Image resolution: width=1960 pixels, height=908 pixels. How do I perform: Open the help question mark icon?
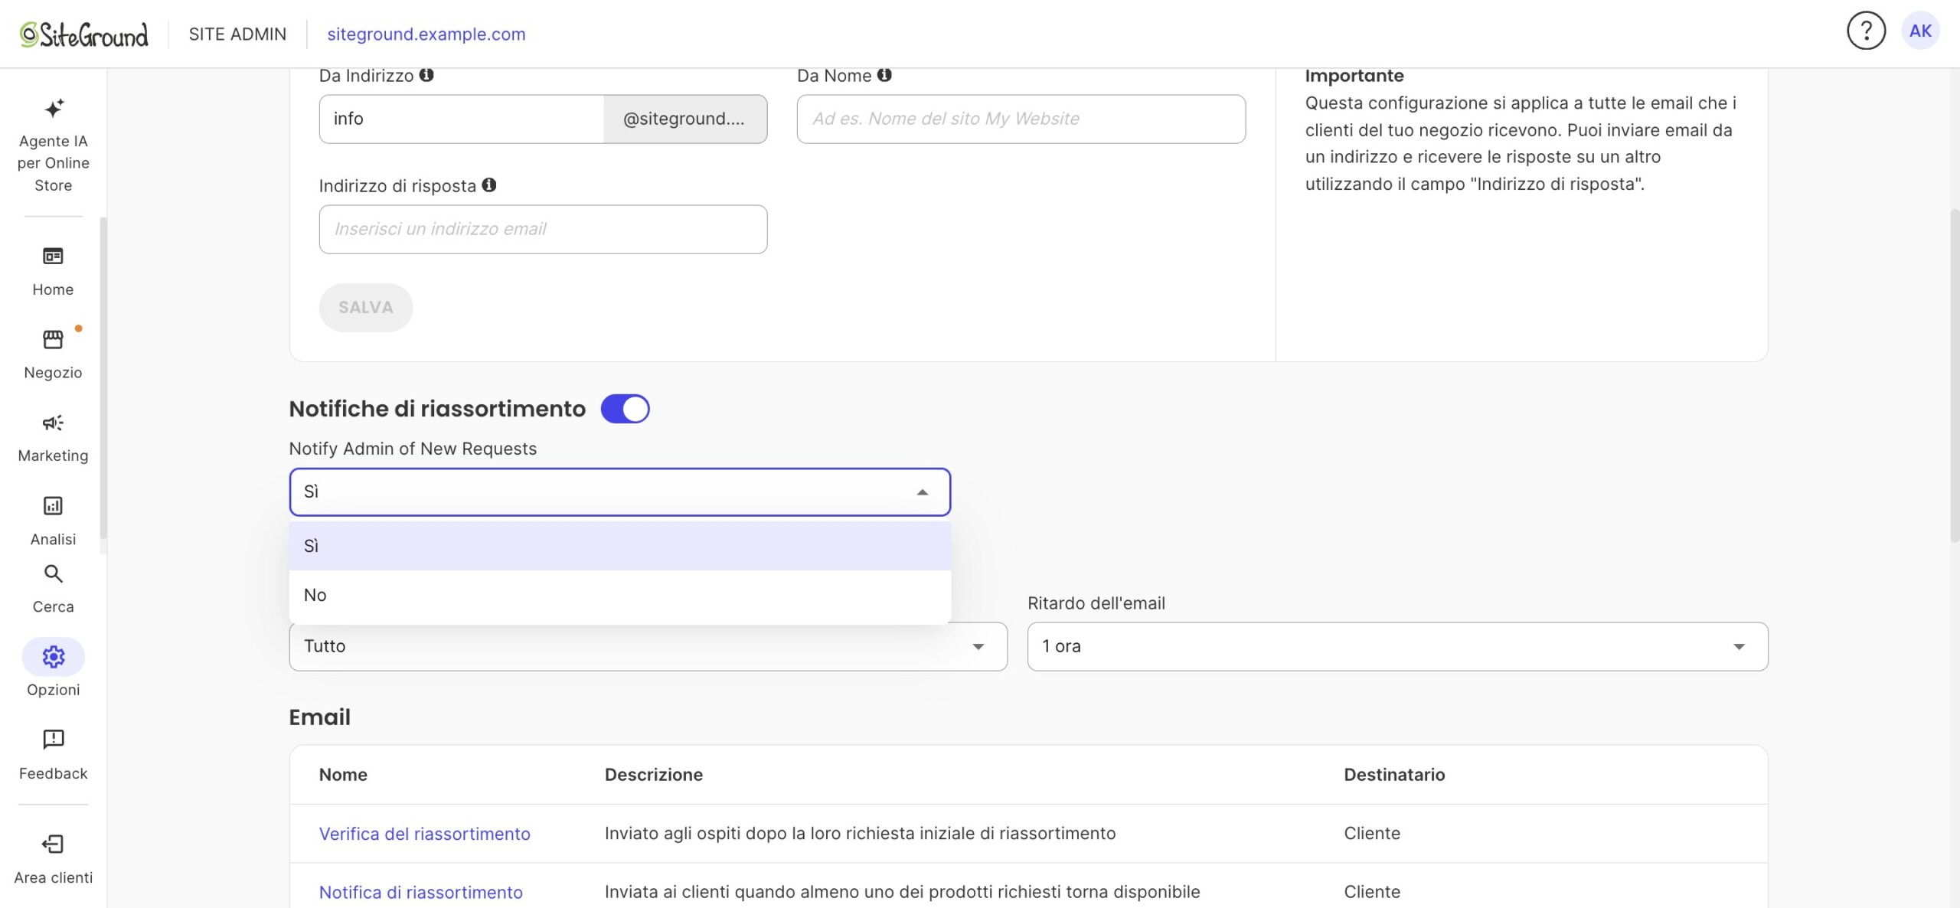tap(1866, 31)
